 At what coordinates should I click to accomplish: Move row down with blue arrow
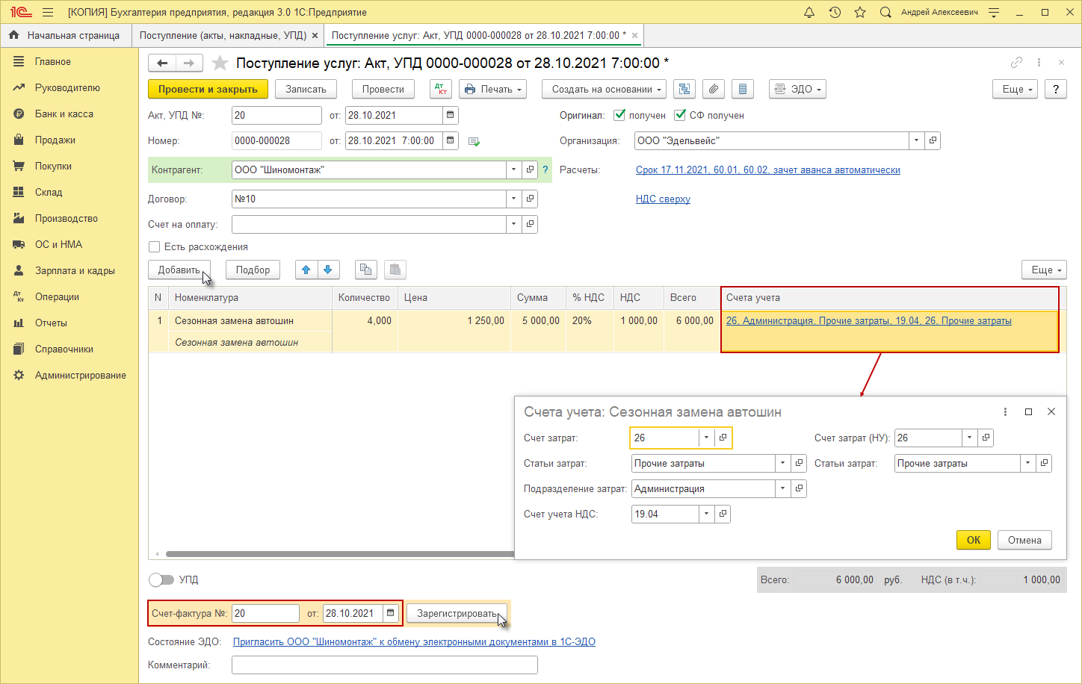point(328,270)
